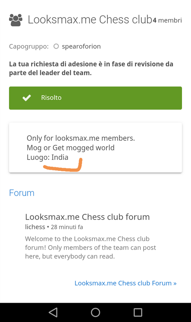Tap the Android home button
Screen dimensions: 191x322
pos(95,312)
